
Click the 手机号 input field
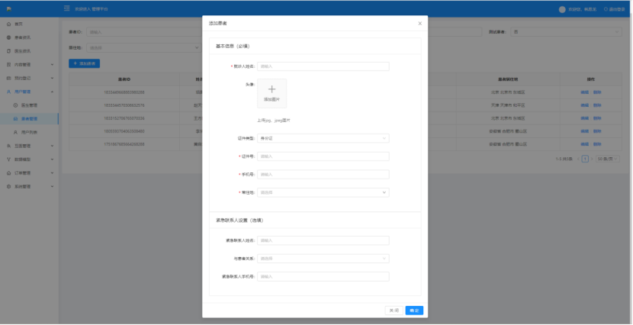coord(323,174)
